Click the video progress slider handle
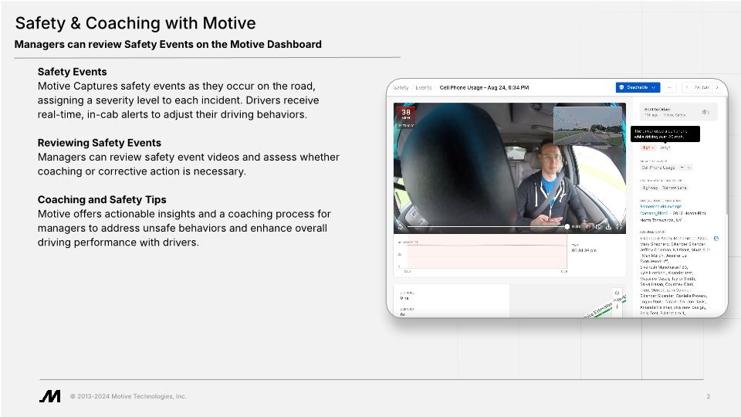The width and height of the screenshot is (741, 417). [567, 226]
